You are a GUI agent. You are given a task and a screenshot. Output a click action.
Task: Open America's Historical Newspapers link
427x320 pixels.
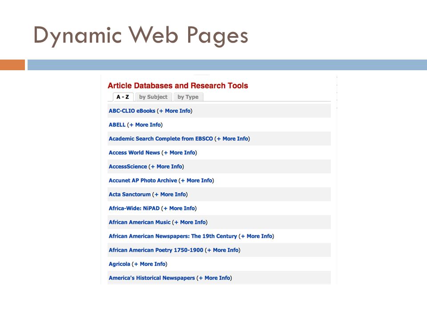pyautogui.click(x=152, y=278)
